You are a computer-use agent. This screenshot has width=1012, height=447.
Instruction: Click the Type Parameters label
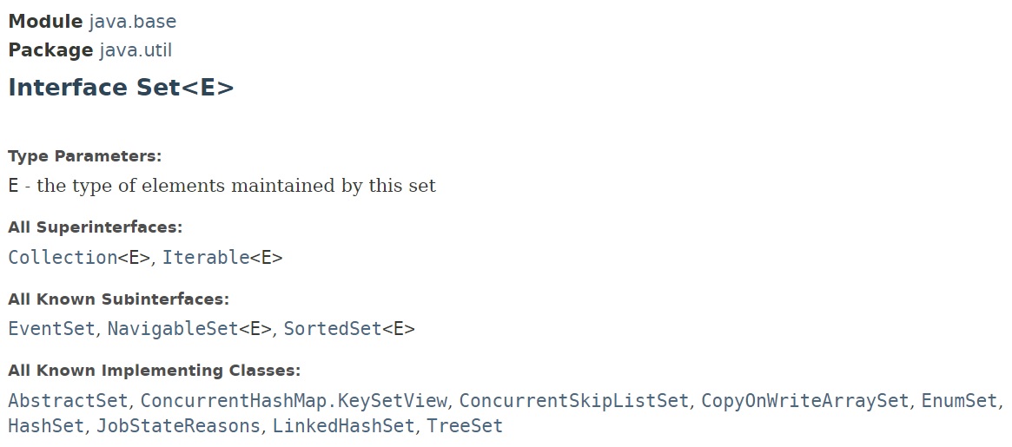pos(85,157)
